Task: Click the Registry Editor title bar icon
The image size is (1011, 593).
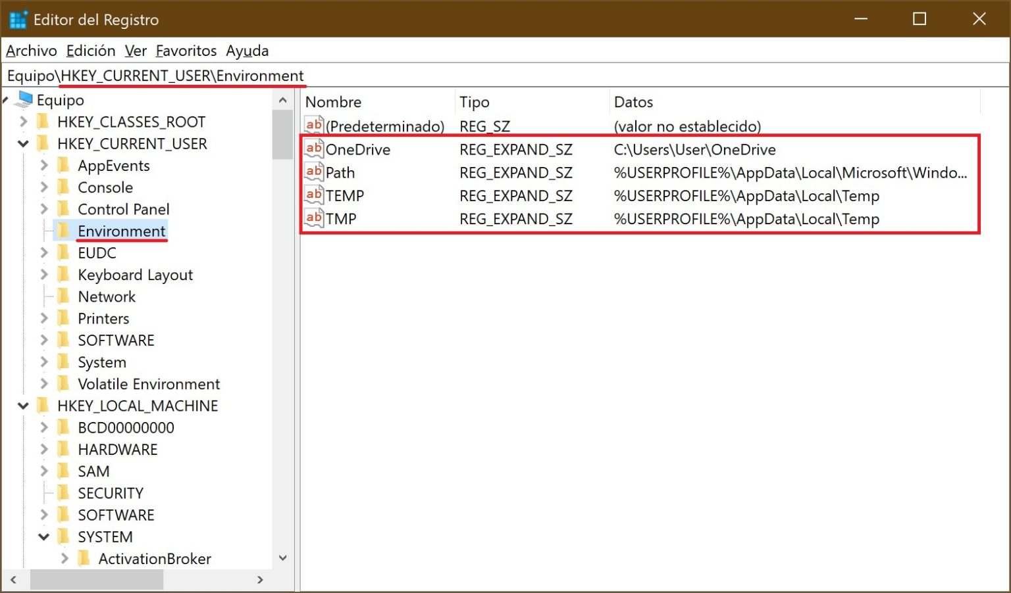Action: tap(18, 19)
